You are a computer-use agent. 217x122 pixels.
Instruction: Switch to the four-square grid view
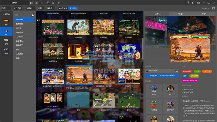pyautogui.click(x=48, y=3)
